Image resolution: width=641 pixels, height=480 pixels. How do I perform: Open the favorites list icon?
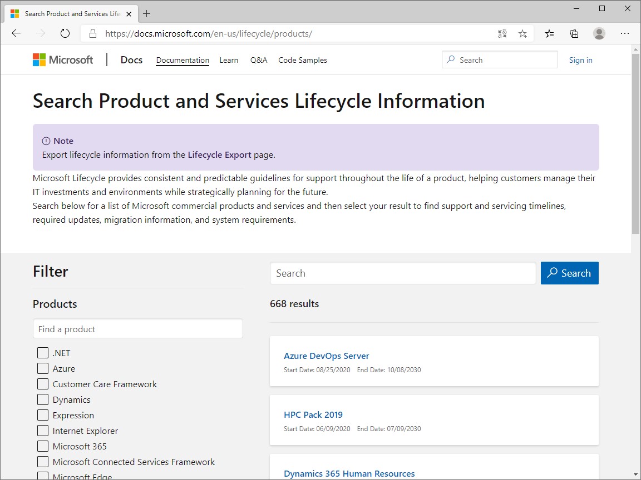pos(549,33)
